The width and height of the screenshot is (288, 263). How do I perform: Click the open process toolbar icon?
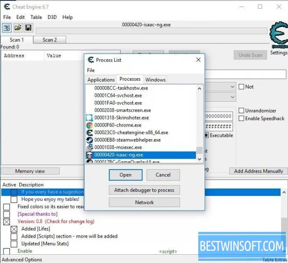7,28
